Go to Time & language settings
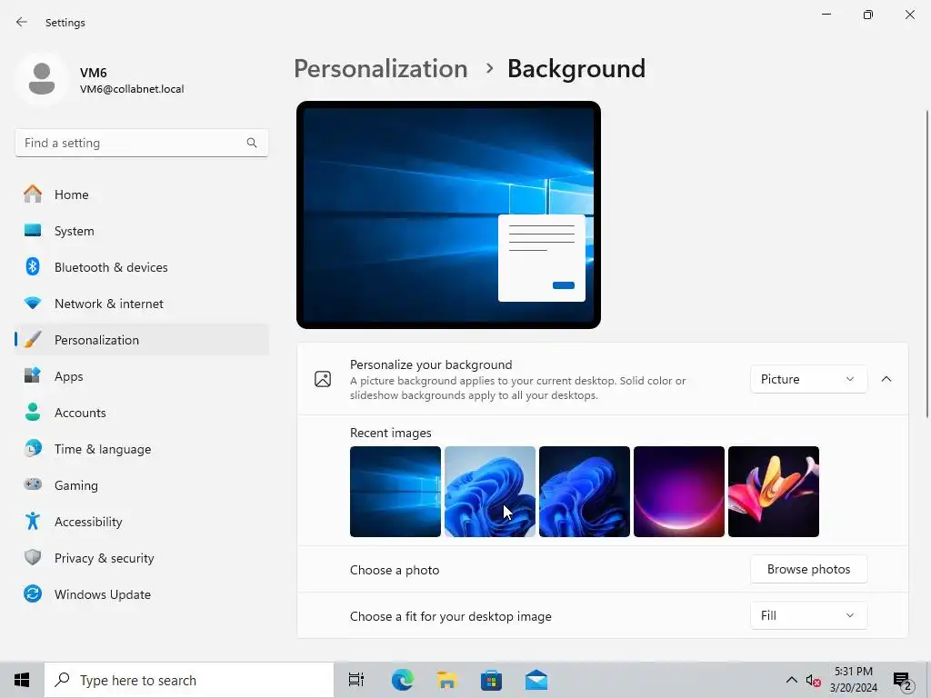 (141, 448)
